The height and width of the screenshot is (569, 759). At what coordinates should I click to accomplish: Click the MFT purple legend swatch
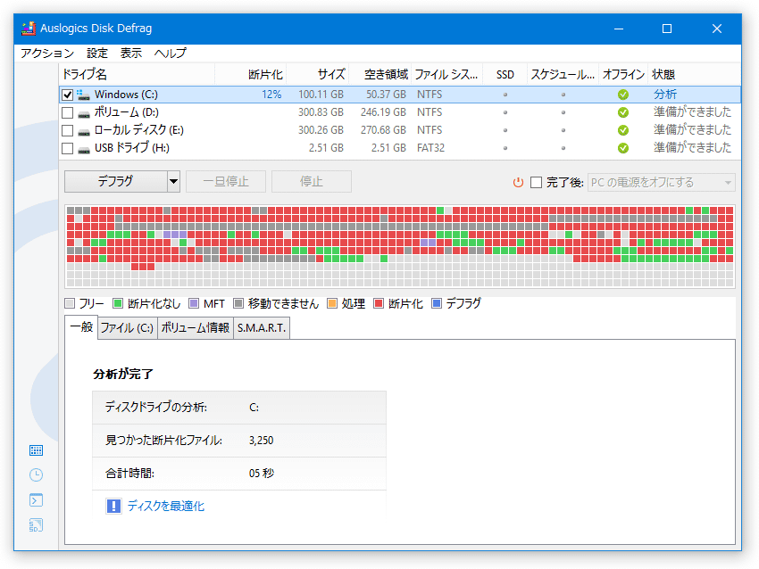(x=194, y=303)
